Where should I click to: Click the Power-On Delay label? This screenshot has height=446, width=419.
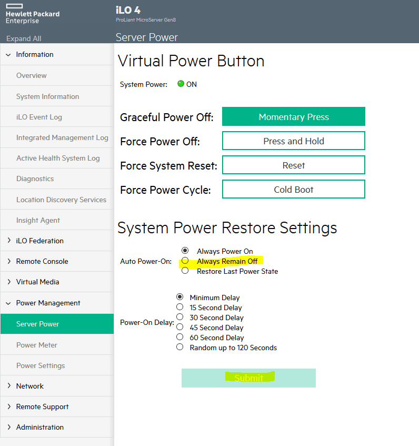tap(147, 322)
